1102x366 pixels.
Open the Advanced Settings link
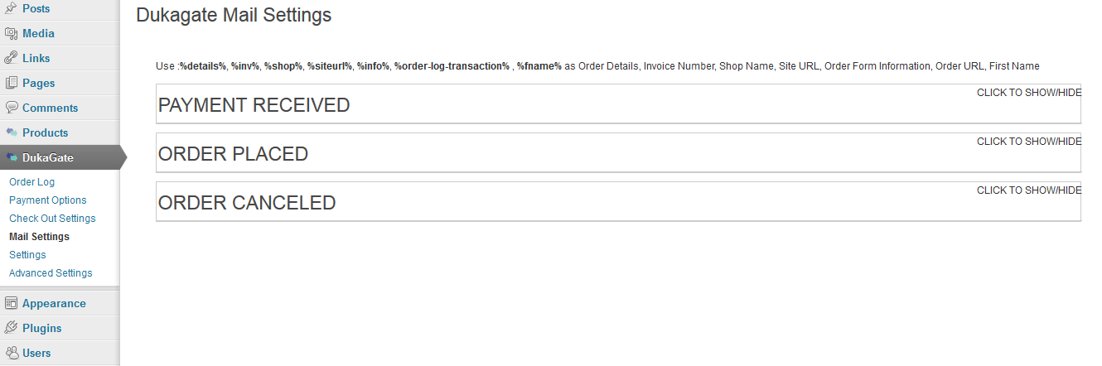pos(51,273)
